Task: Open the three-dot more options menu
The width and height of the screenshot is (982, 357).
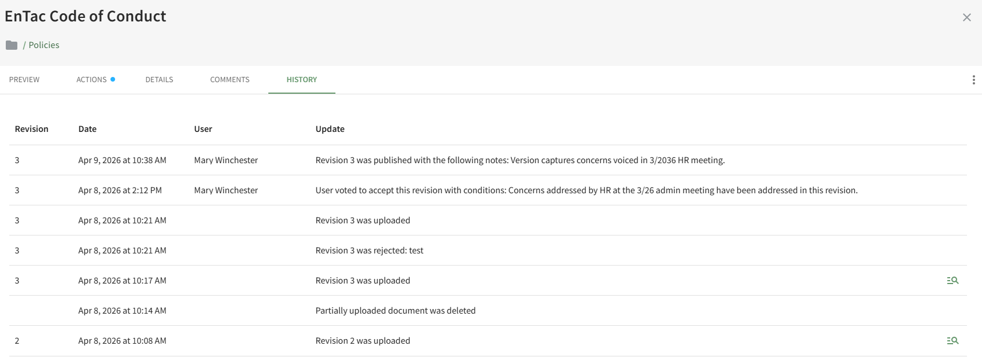Action: pos(973,80)
